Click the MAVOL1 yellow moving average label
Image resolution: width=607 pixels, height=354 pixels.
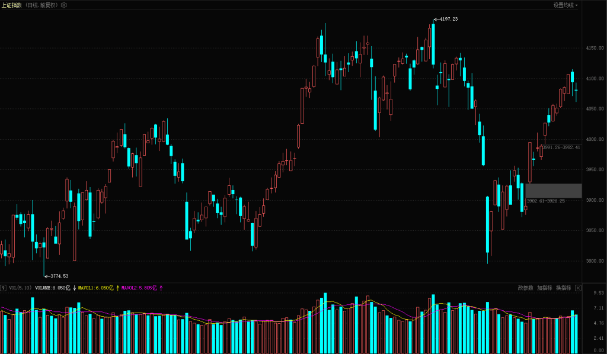[95, 288]
